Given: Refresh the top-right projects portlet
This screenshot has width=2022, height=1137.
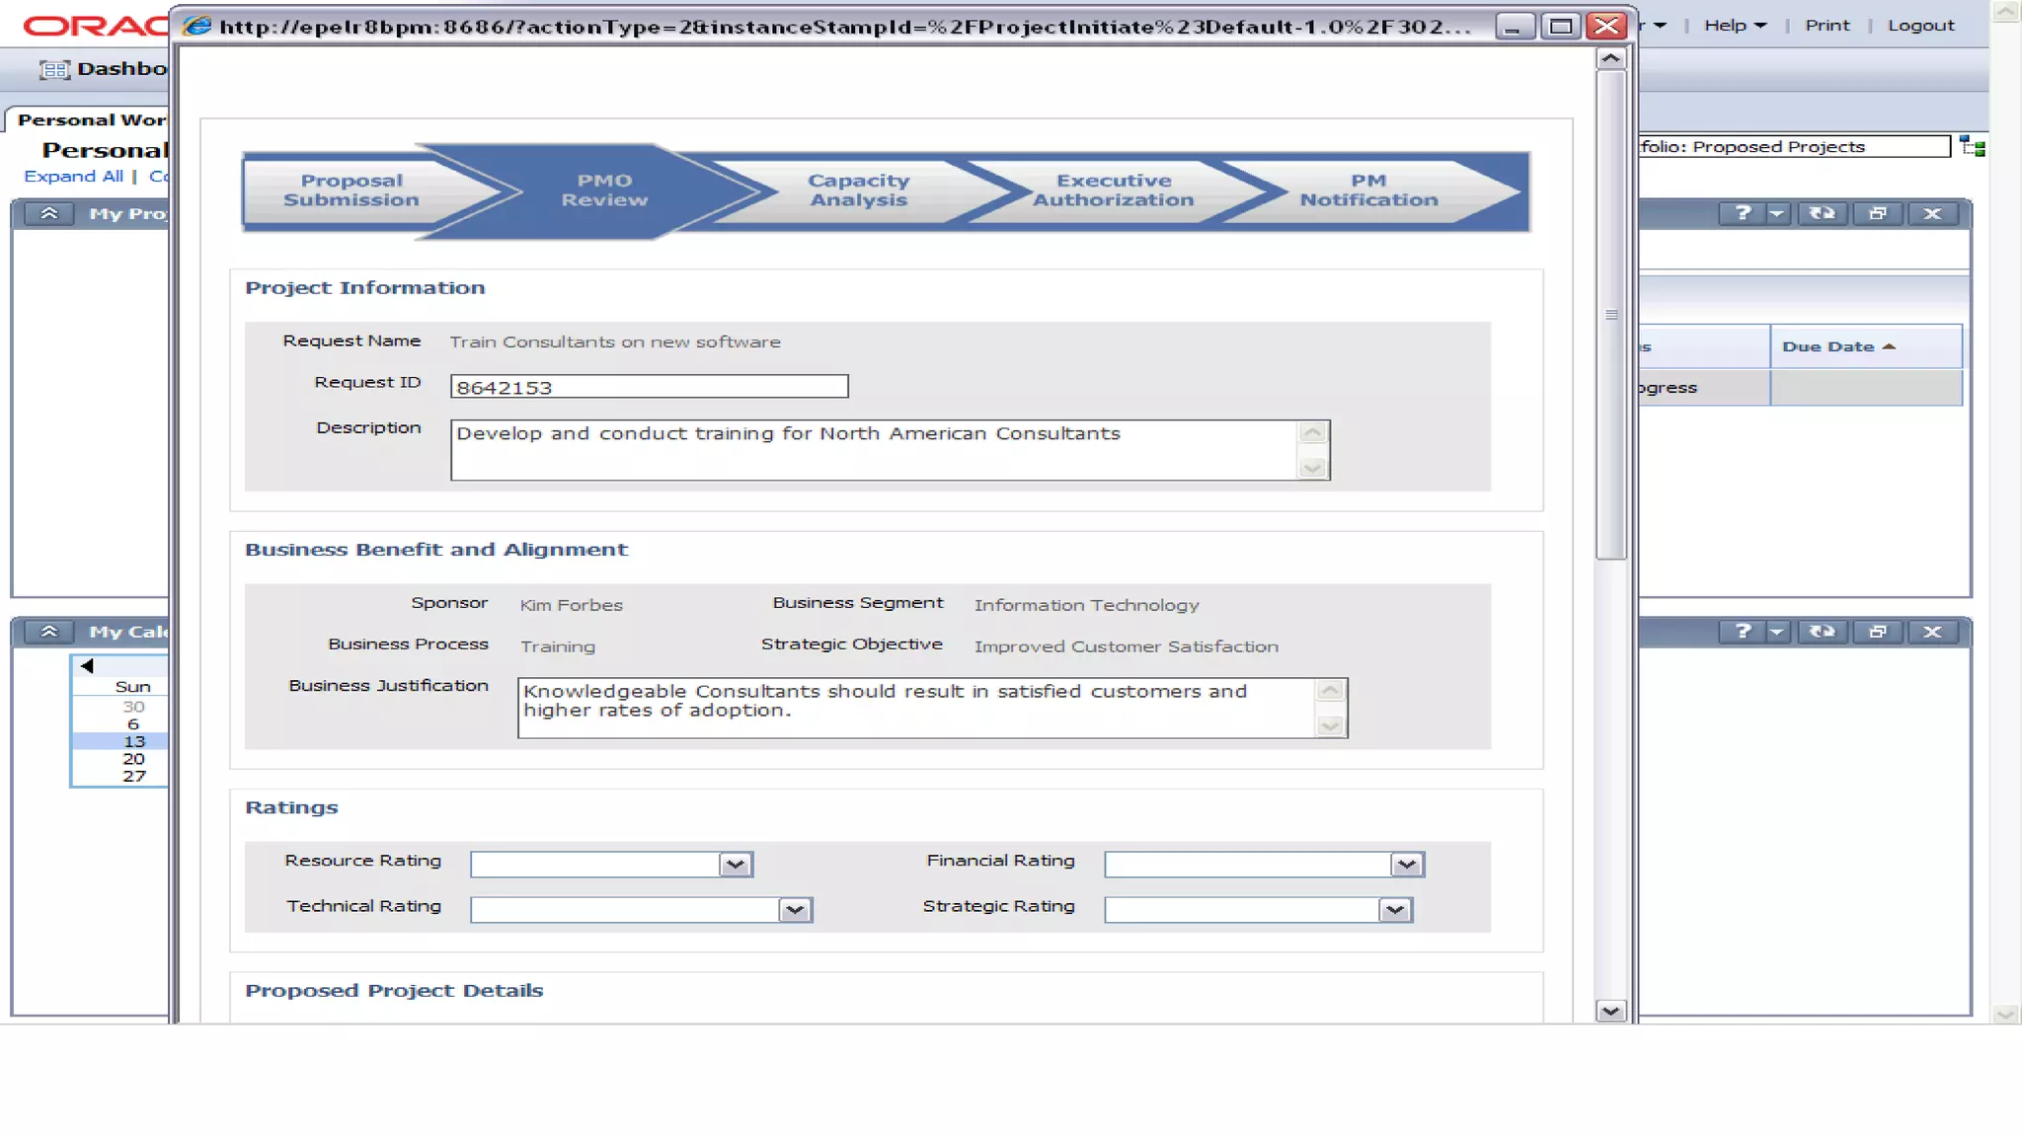Looking at the screenshot, I should (1822, 213).
